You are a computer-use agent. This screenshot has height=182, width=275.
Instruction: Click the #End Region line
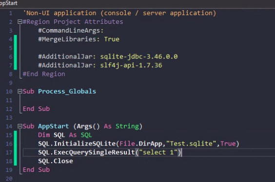pos(44,74)
